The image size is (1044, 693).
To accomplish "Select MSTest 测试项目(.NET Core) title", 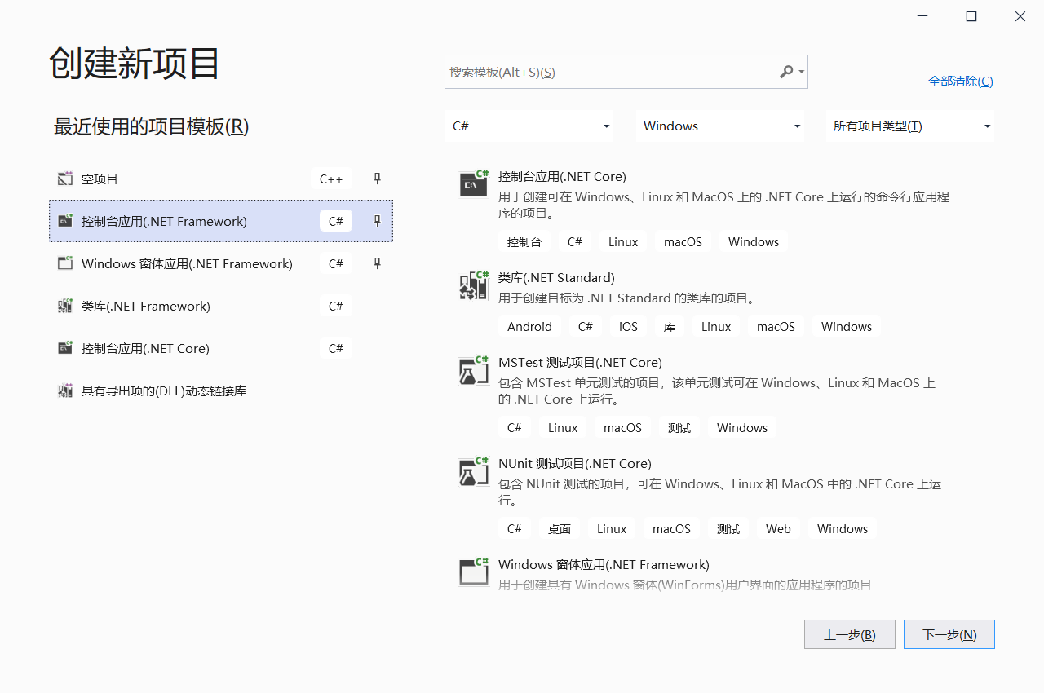I will click(580, 362).
